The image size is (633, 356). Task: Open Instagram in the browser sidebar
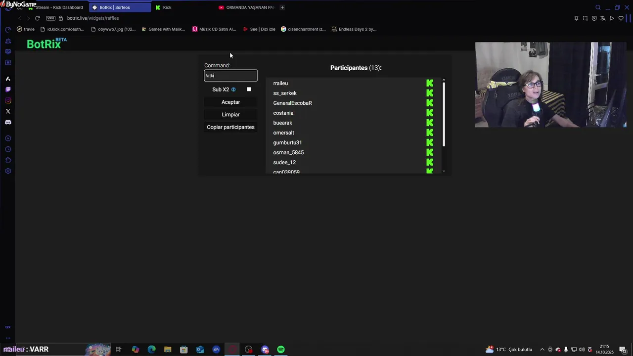[x=8, y=100]
